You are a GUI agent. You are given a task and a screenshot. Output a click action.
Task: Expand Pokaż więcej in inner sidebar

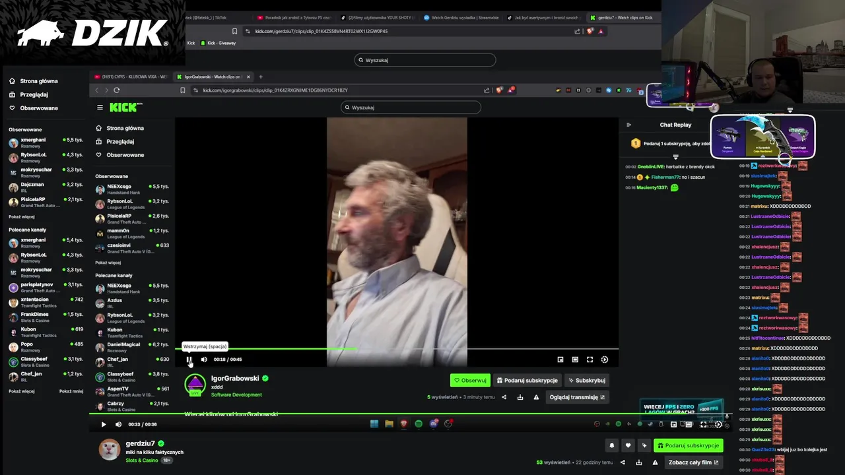tap(108, 263)
